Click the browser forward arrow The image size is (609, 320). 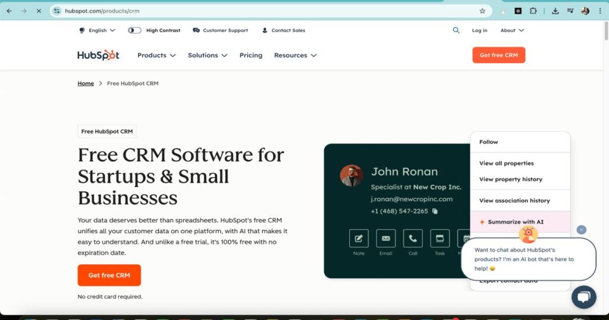(x=24, y=11)
